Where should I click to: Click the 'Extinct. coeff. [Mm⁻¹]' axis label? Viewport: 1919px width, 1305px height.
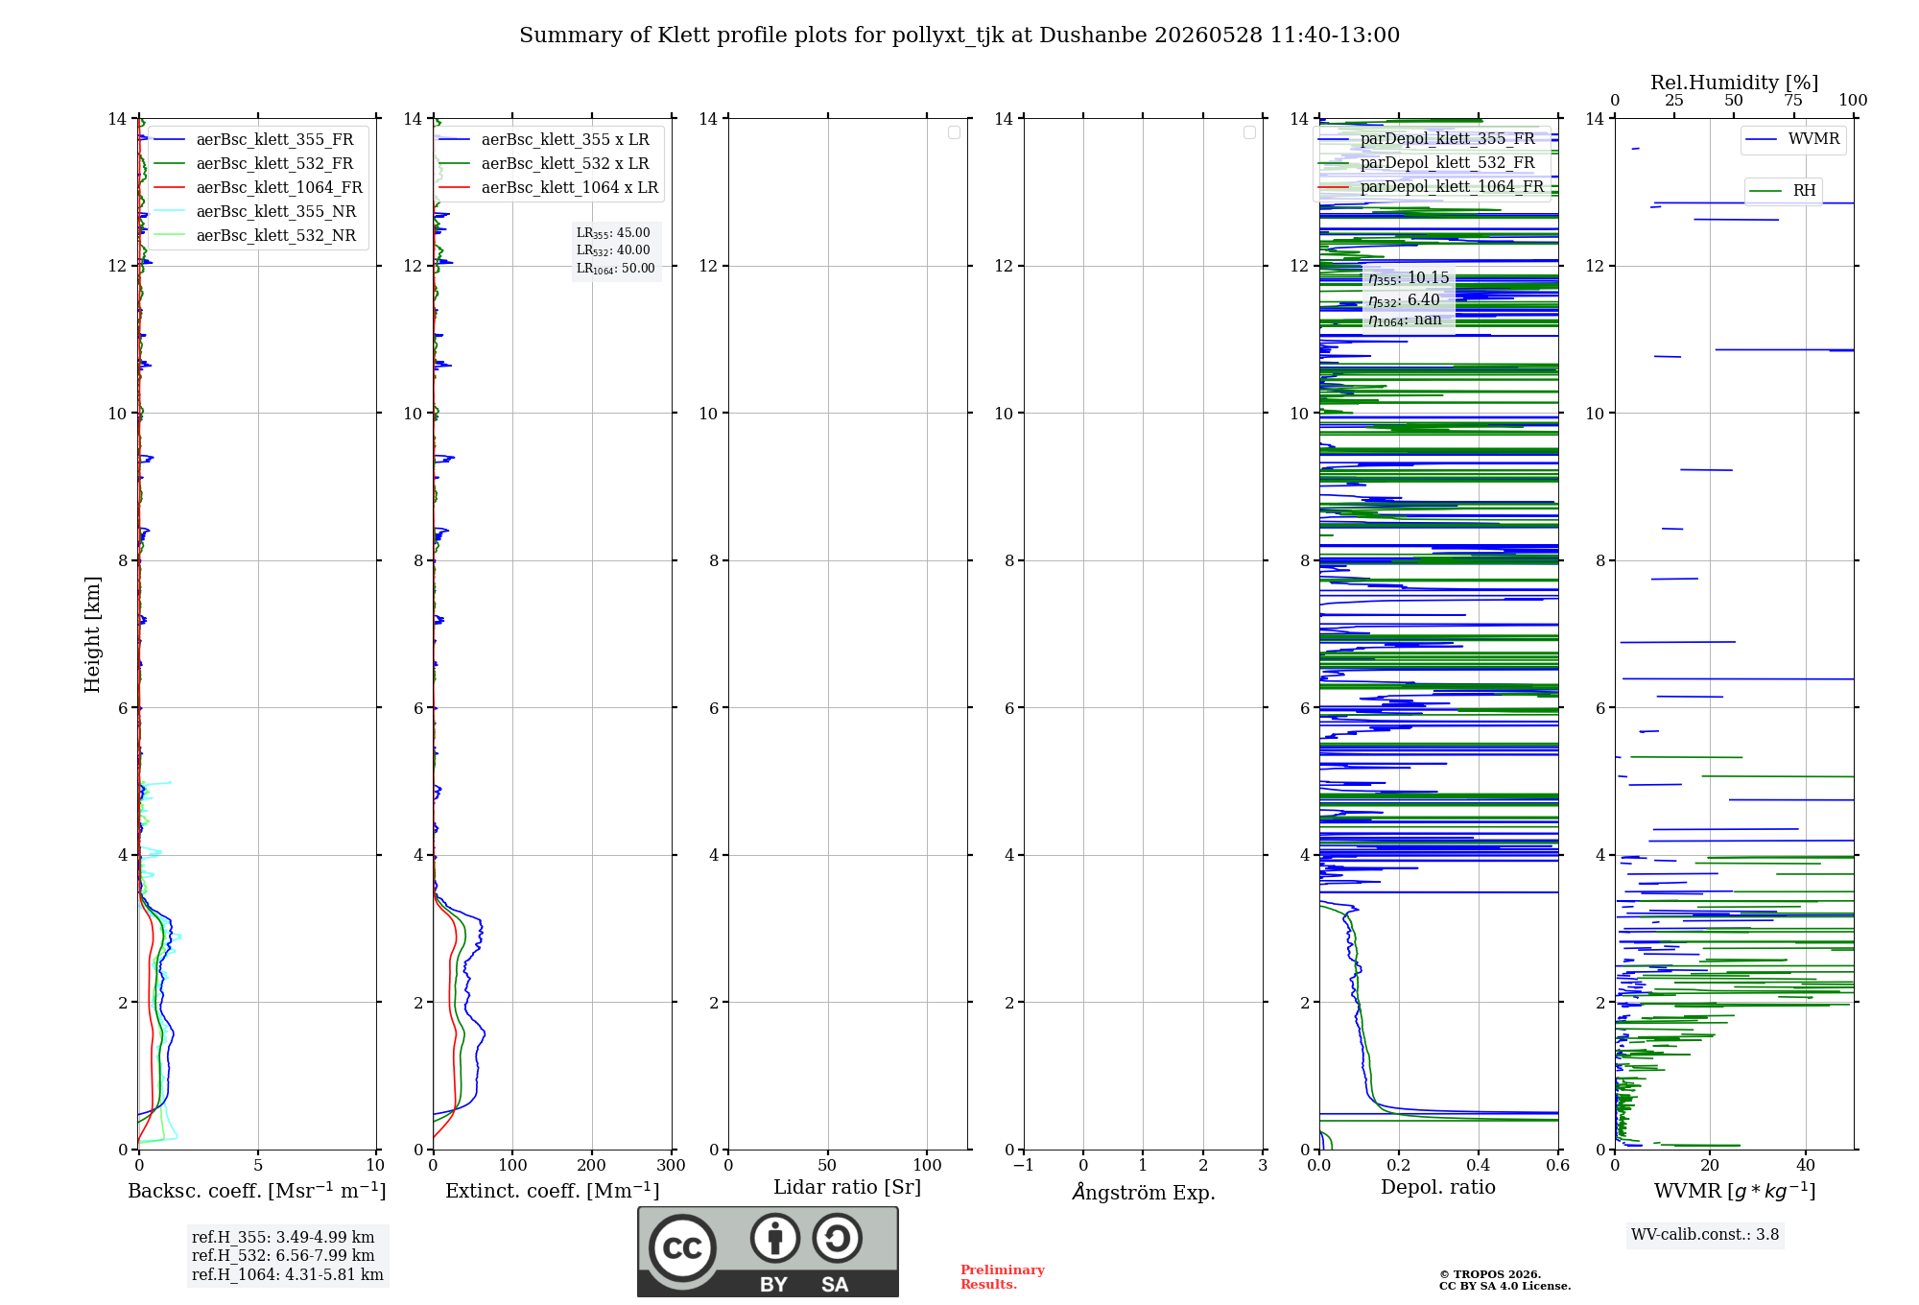[x=553, y=1191]
